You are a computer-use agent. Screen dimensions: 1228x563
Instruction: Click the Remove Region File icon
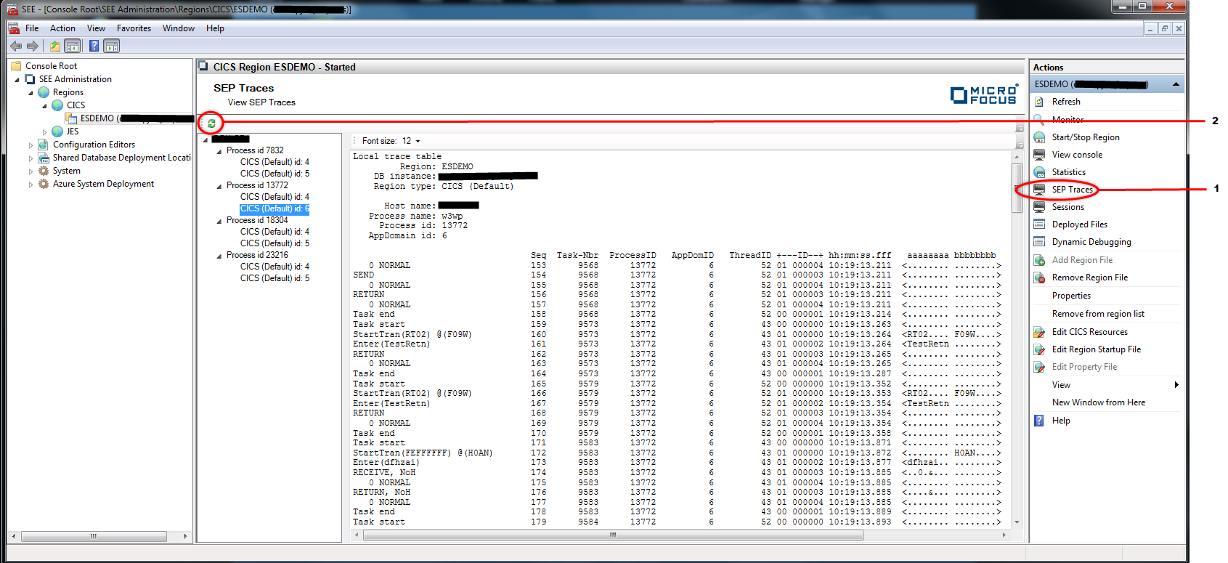[x=1039, y=278]
